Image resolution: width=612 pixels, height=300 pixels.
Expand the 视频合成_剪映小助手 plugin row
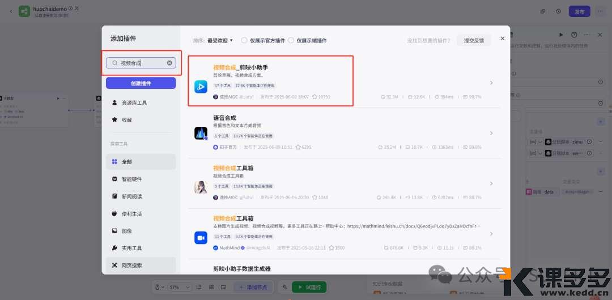click(x=491, y=83)
